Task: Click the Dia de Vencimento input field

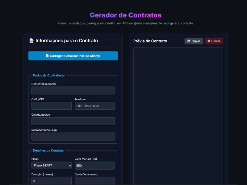Action: [94, 181]
